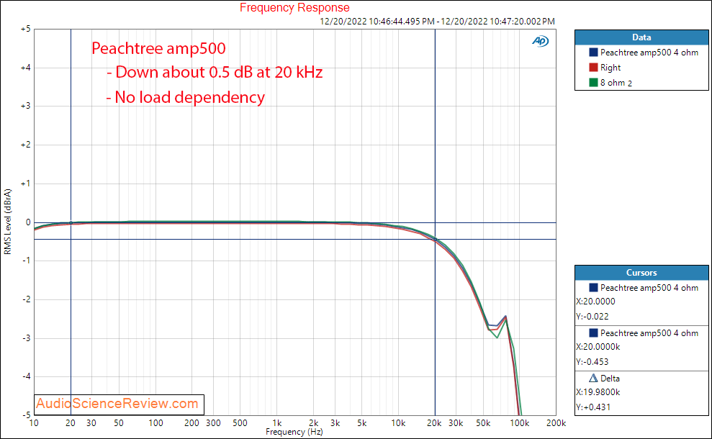Viewport: 712px width, 439px height.
Task: Select 'Peachtree amp500 4 ohm' in the Data legend
Action: click(x=649, y=53)
